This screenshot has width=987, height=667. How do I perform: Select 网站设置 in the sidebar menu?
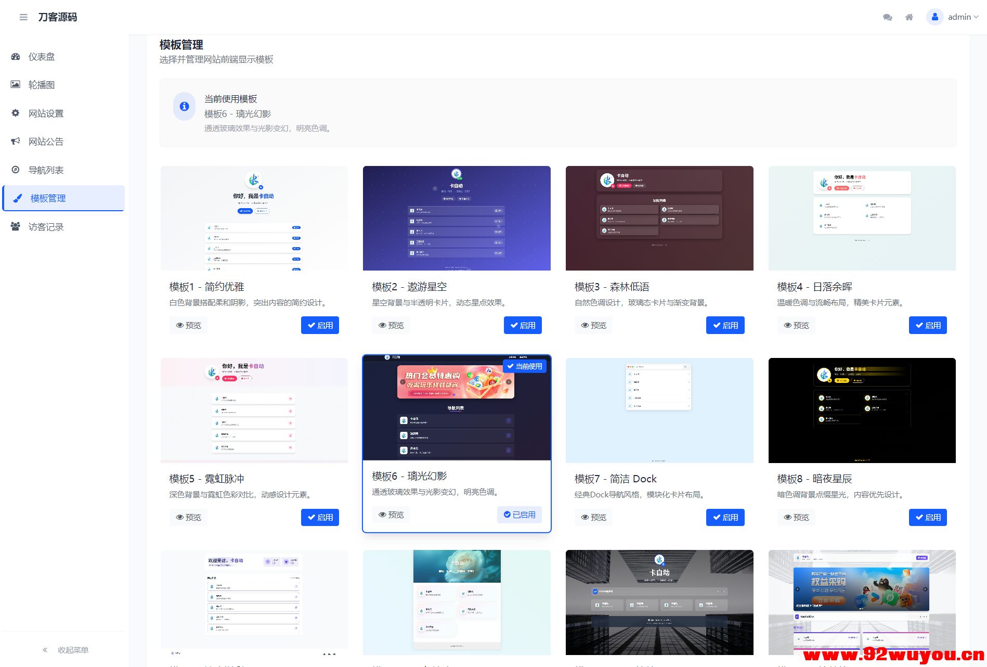pos(46,113)
